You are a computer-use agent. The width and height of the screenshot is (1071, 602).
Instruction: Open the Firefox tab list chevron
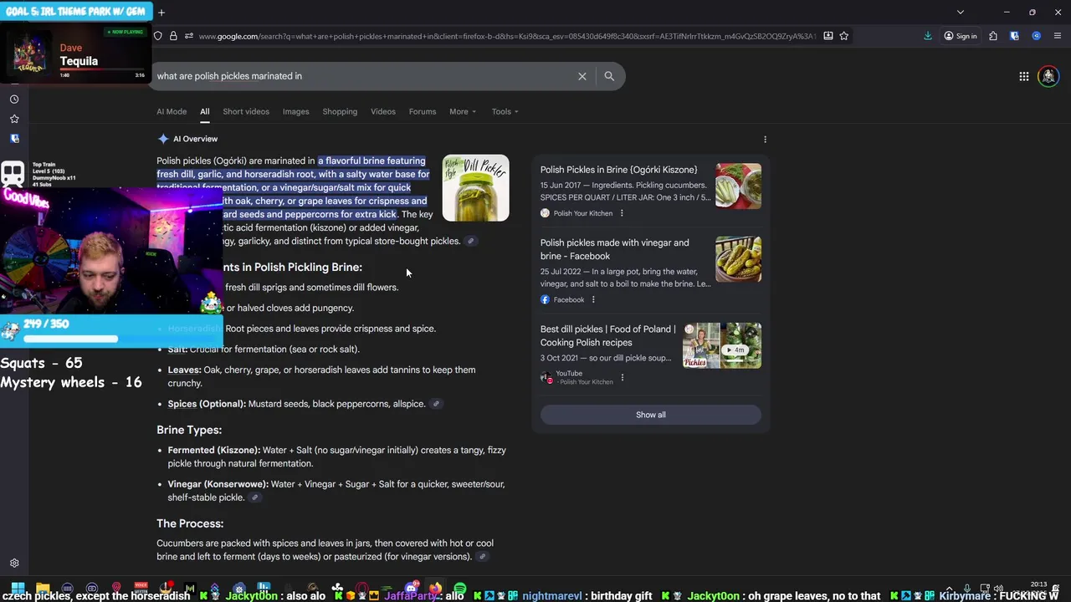960,12
